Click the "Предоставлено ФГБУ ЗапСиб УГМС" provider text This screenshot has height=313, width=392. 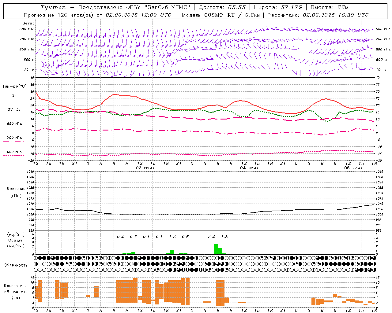click(x=134, y=7)
